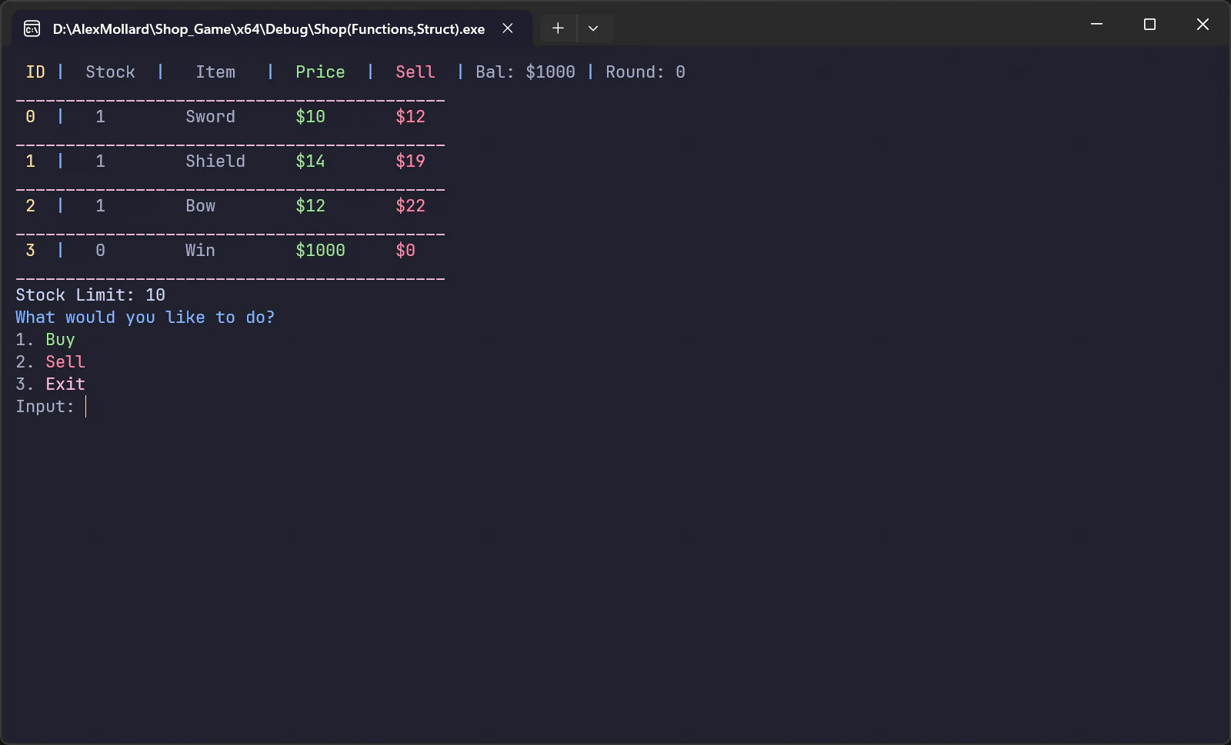Open a new terminal tab
Image resolution: width=1231 pixels, height=745 pixels.
[558, 28]
